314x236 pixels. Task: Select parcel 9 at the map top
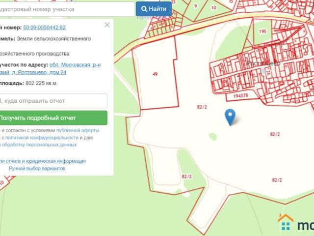point(196,5)
